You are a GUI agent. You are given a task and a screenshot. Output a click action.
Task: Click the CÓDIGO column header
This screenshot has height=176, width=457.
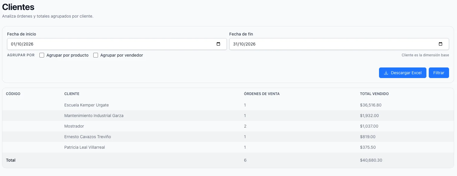(x=13, y=94)
